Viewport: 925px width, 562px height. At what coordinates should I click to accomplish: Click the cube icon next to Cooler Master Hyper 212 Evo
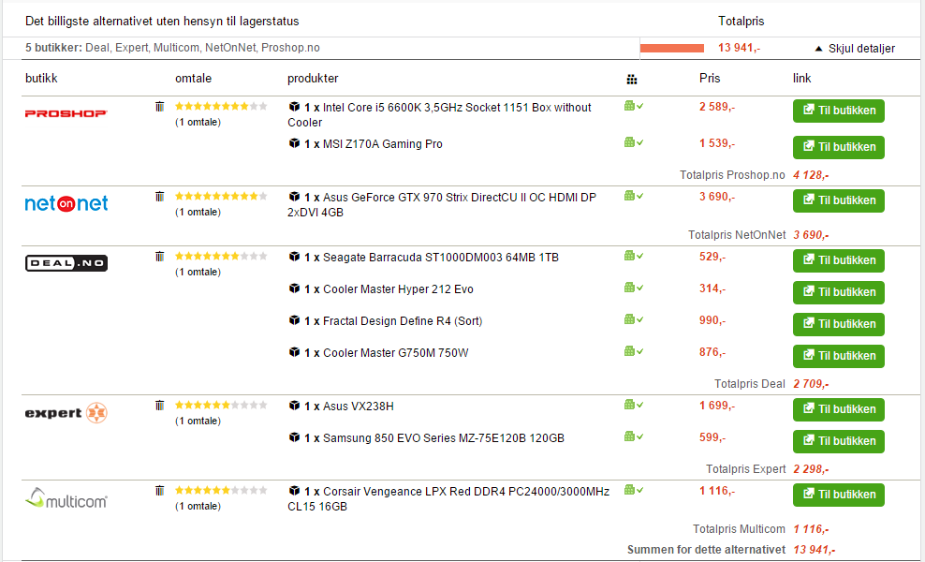pyautogui.click(x=294, y=289)
